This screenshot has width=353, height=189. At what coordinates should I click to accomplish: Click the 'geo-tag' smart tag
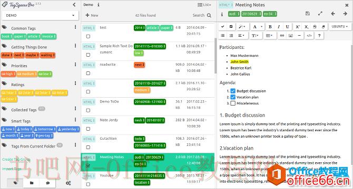(44, 135)
